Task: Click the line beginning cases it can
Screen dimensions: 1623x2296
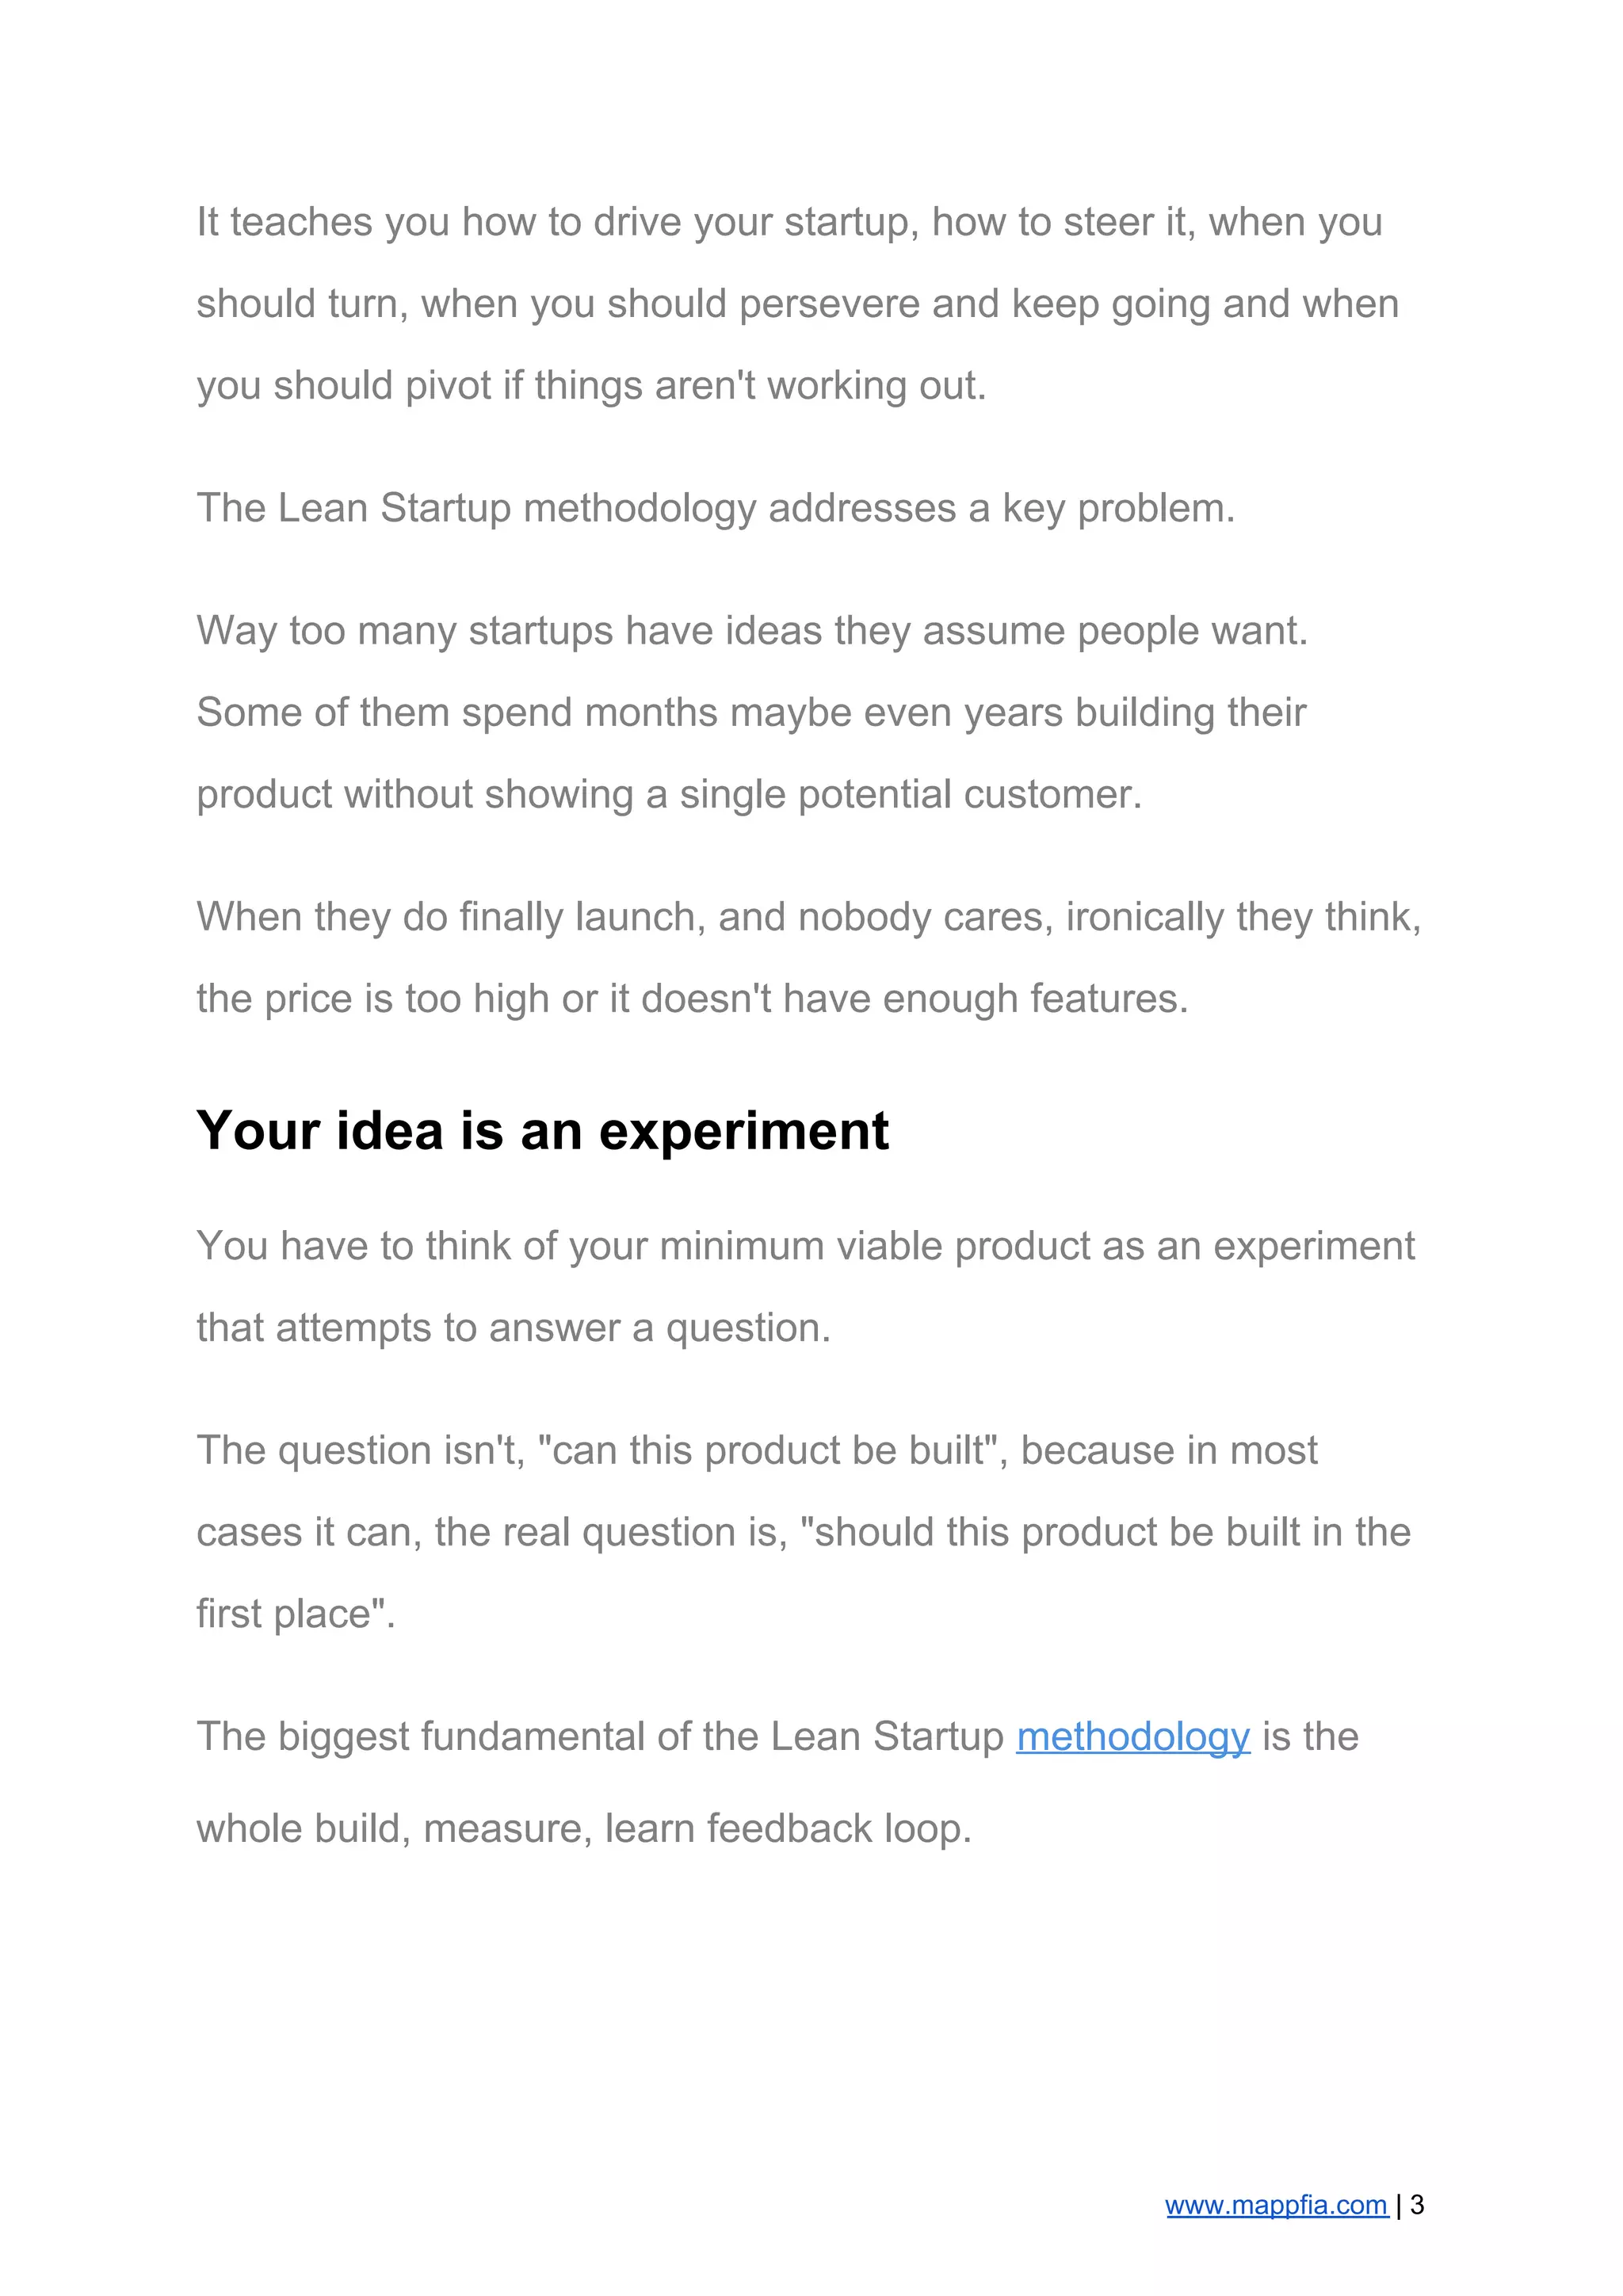Action: 803,1532
